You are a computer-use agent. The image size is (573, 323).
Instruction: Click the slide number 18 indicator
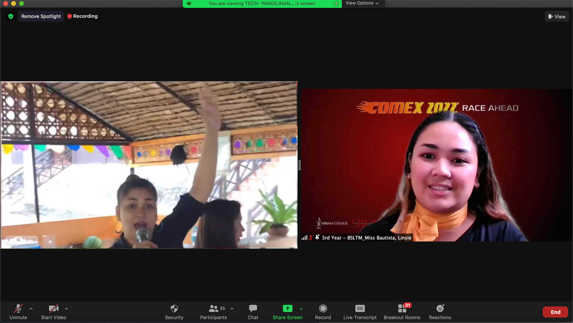18,240
